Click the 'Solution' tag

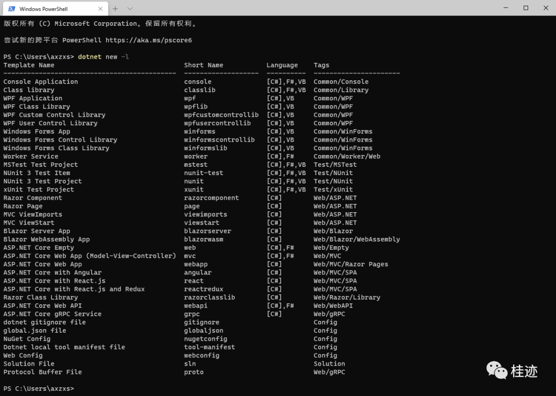(x=329, y=364)
